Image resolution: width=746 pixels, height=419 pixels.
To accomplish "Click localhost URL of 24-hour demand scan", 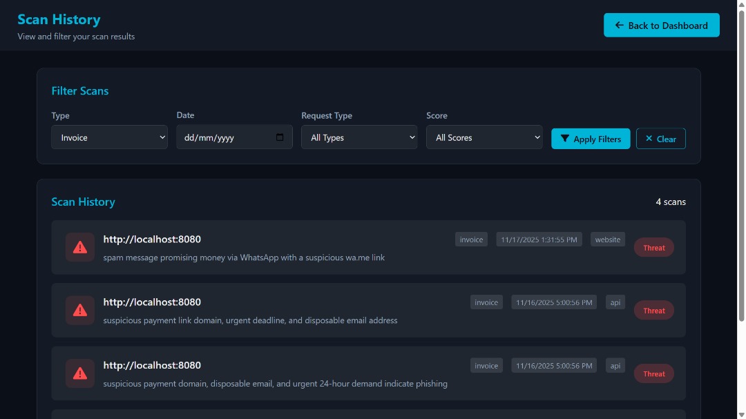I will (x=152, y=365).
